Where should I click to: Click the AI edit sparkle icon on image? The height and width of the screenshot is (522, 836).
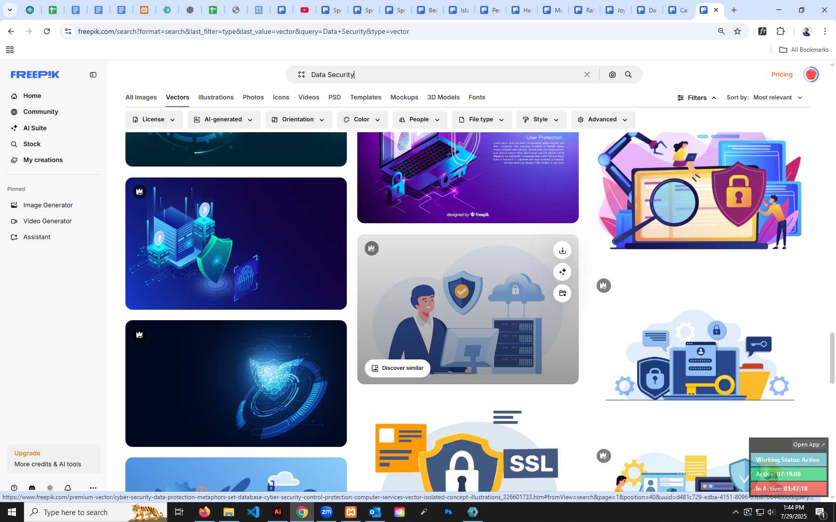click(562, 272)
